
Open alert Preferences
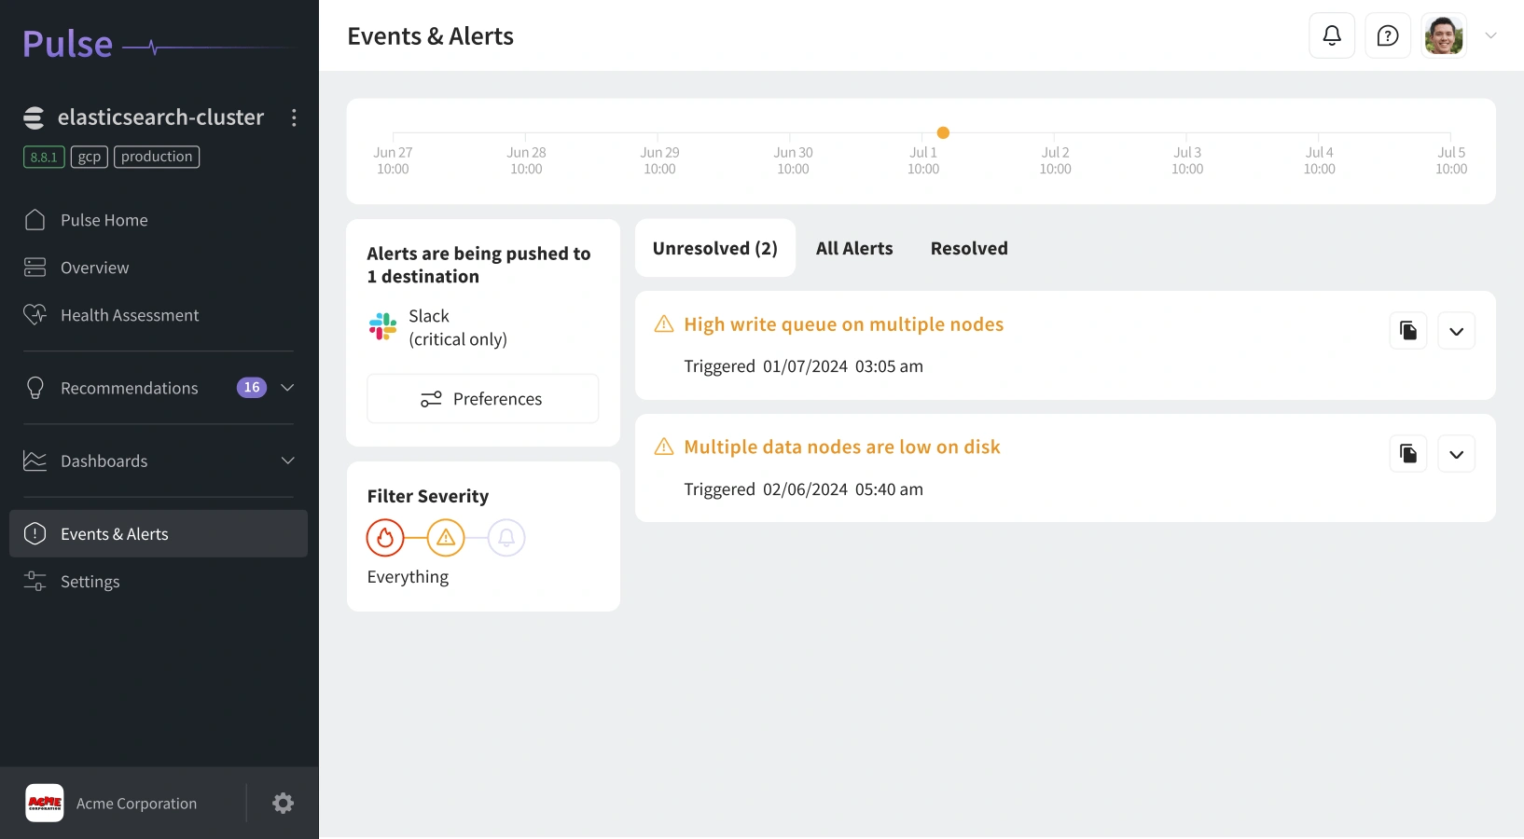pos(482,399)
